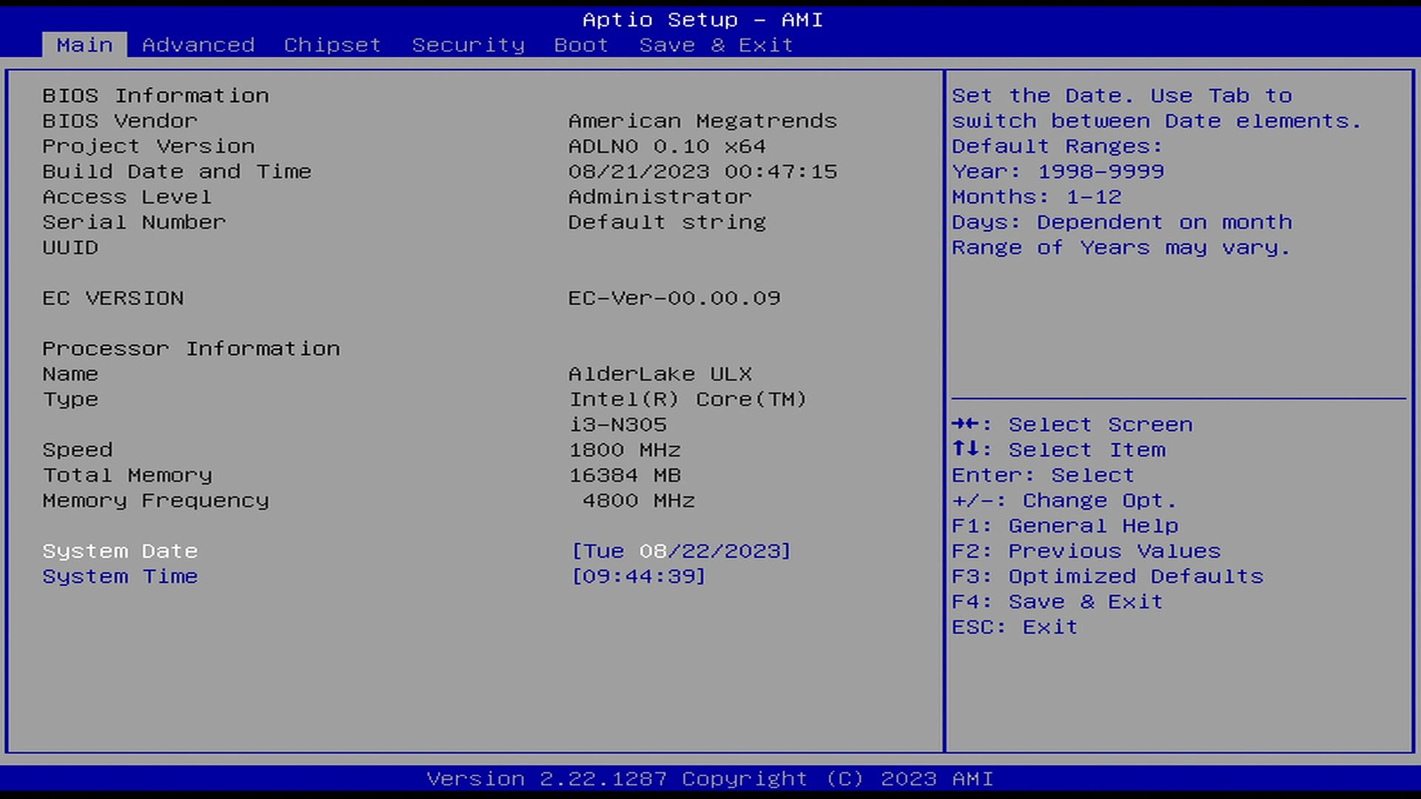This screenshot has width=1421, height=799.
Task: Click the Access Level label
Action: [127, 197]
